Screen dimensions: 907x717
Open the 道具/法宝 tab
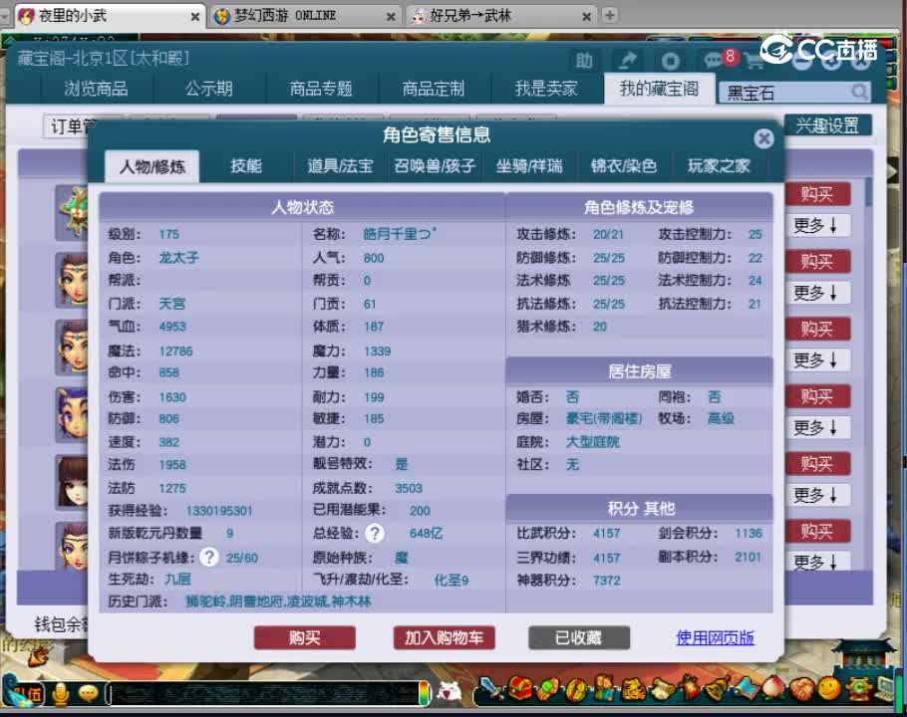point(340,166)
